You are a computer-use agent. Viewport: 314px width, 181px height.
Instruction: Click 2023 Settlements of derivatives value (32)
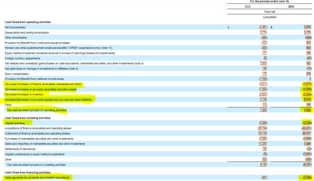click(309, 149)
